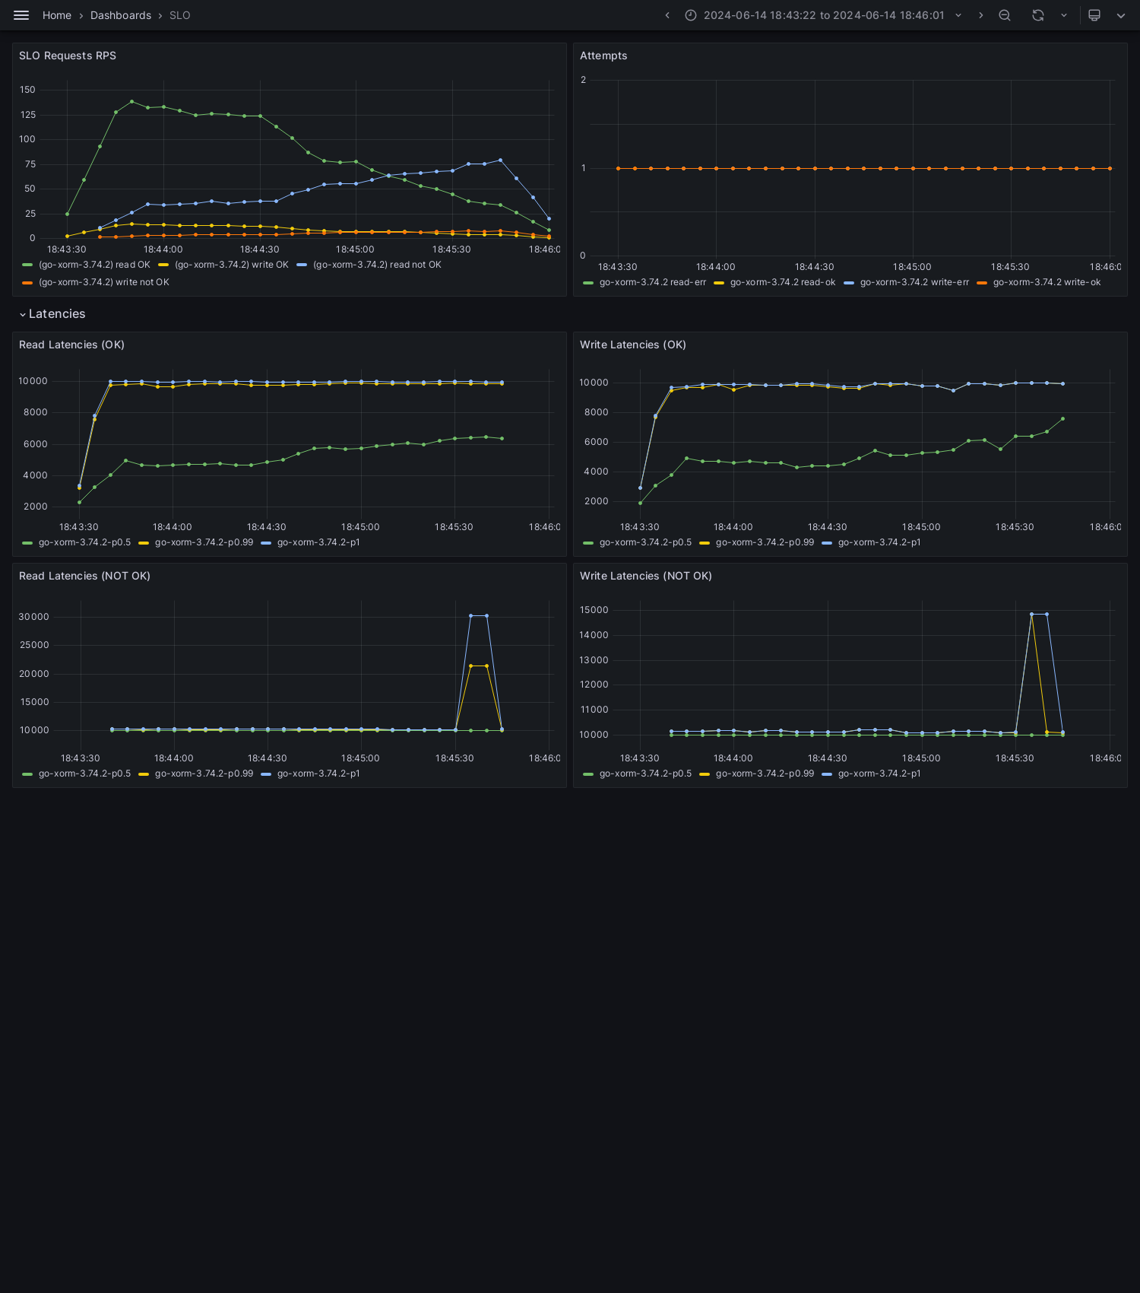Toggle read-err series in Attempts legend
This screenshot has height=1293, width=1140.
click(x=653, y=282)
